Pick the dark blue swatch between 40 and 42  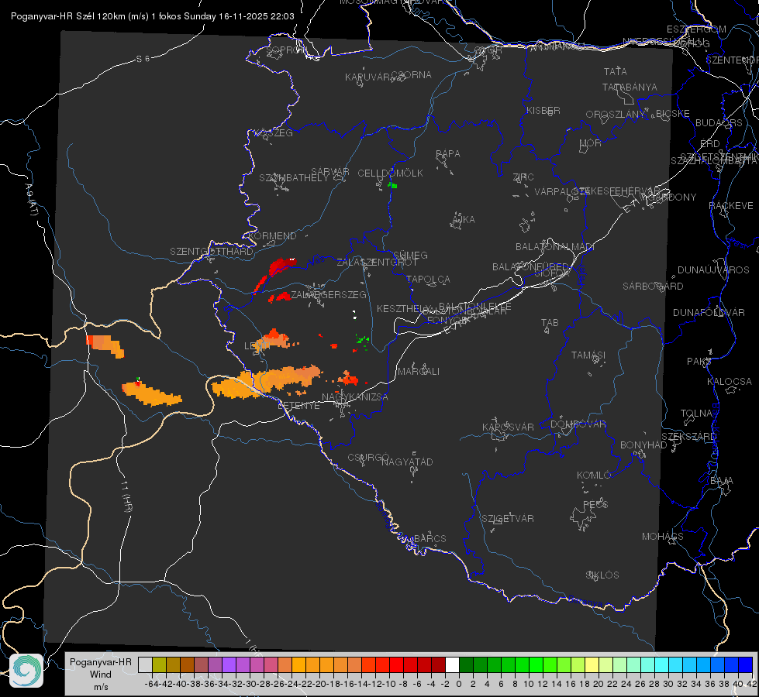[x=746, y=664]
